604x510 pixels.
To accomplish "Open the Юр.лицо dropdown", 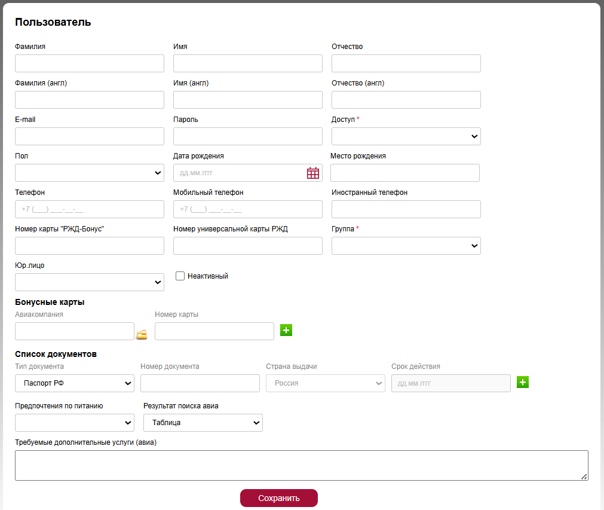I will (x=90, y=282).
